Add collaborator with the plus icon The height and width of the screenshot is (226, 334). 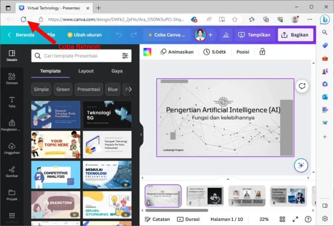(x=210, y=35)
